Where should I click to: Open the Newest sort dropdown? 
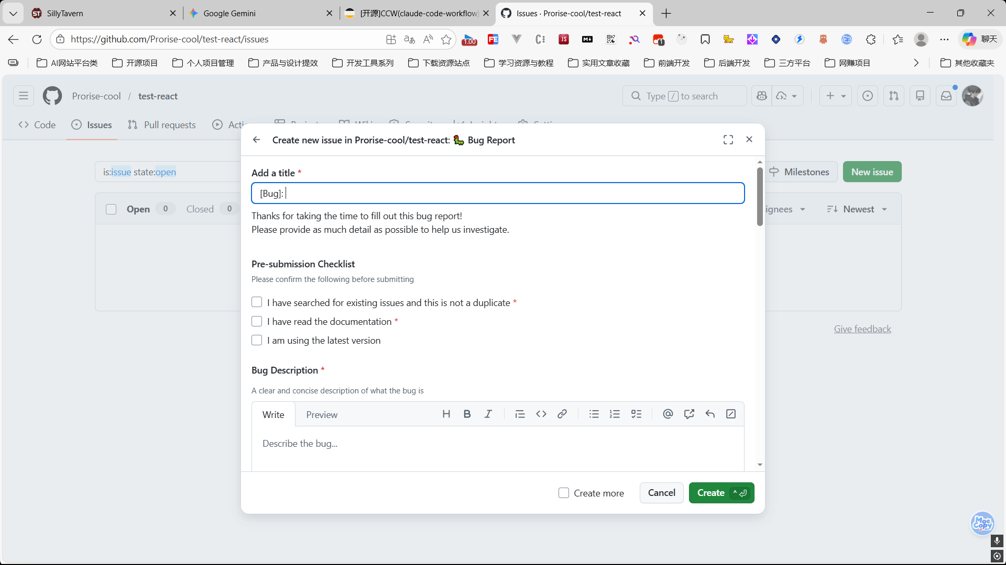point(858,209)
